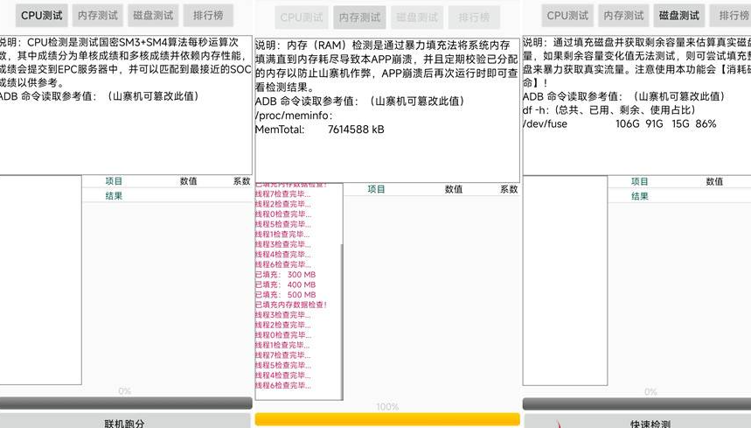Screen dimensions: 751x428
Task: Click 项目 column header on the CPU screen
Action: coord(114,181)
